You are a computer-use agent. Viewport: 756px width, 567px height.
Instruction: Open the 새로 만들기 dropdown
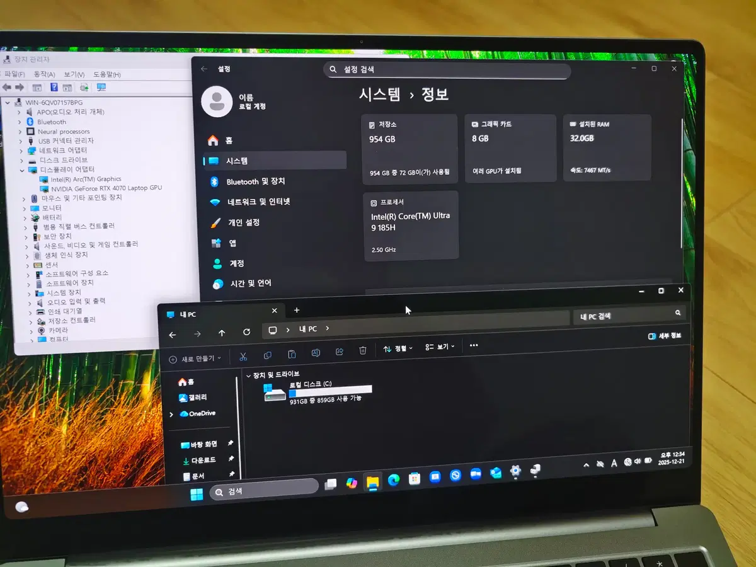tap(195, 359)
